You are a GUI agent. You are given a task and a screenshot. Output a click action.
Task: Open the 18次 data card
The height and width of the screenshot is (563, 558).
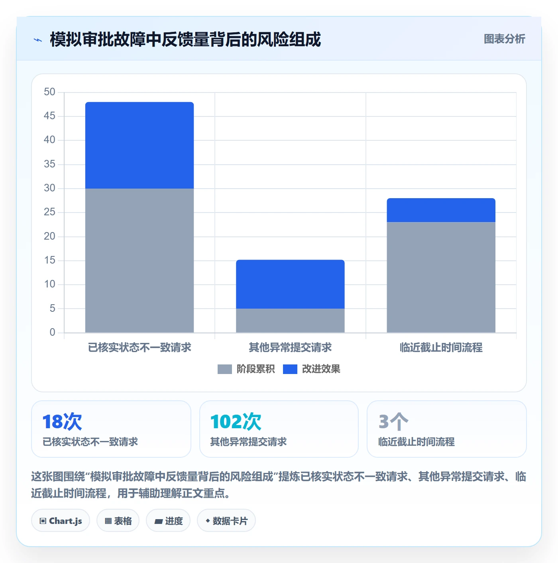click(111, 429)
